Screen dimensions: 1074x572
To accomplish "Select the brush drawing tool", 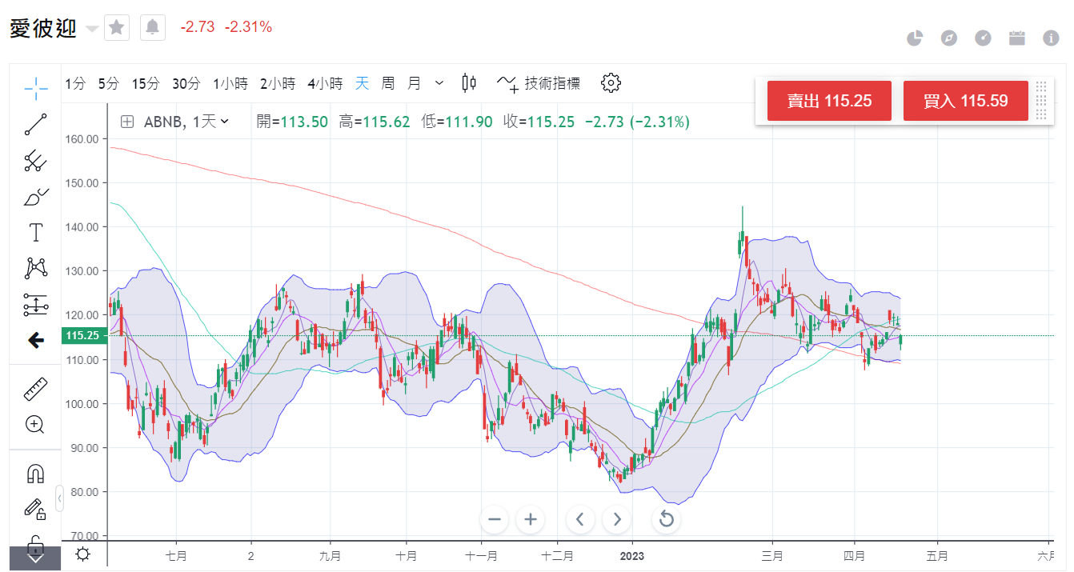I will point(35,197).
